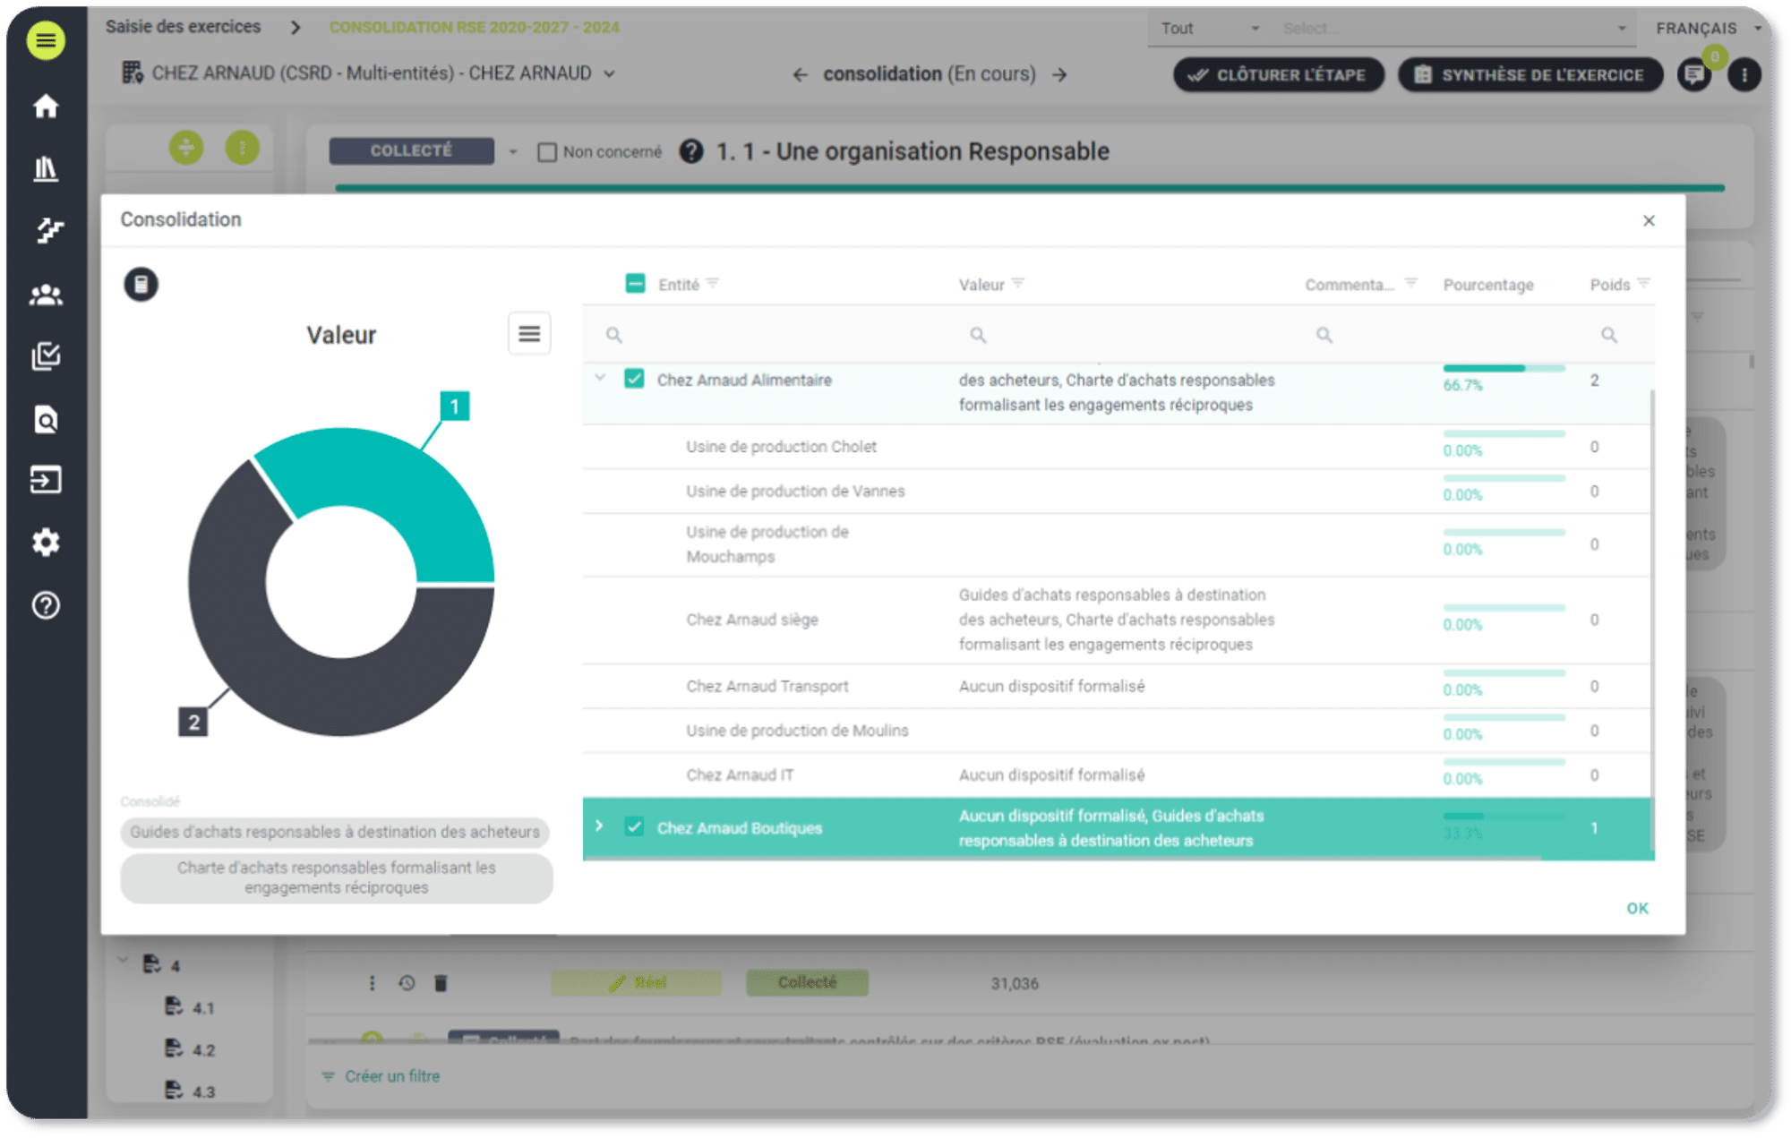Open the chart hamburger menu beside Valeur
The image size is (1791, 1138).
(529, 334)
